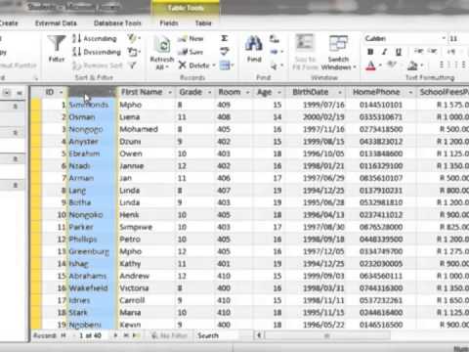This screenshot has width=469, height=352.
Task: Jump to last record navigation arrow
Action: (125, 335)
